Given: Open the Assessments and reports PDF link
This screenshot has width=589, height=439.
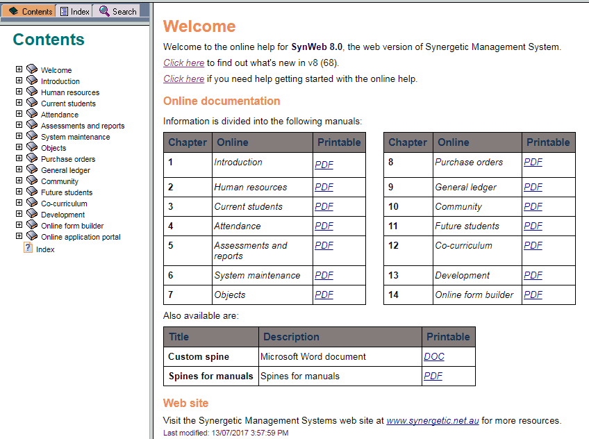Looking at the screenshot, I should [324, 245].
